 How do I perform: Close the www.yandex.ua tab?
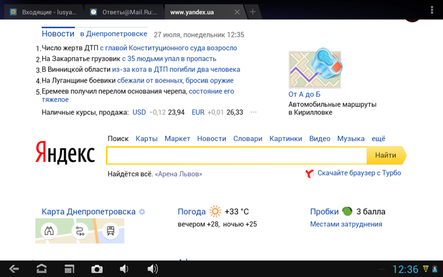click(237, 12)
